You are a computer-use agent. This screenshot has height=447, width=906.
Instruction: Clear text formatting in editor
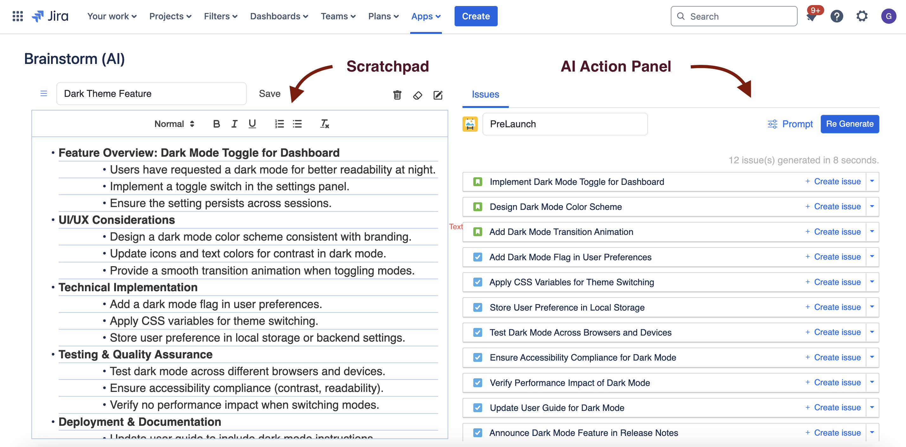[324, 124]
